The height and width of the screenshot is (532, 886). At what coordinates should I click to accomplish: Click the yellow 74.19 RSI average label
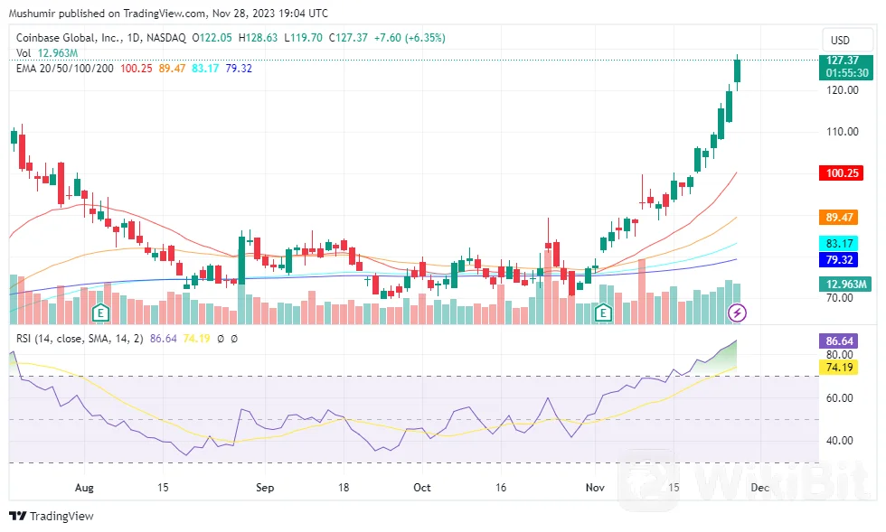[841, 368]
